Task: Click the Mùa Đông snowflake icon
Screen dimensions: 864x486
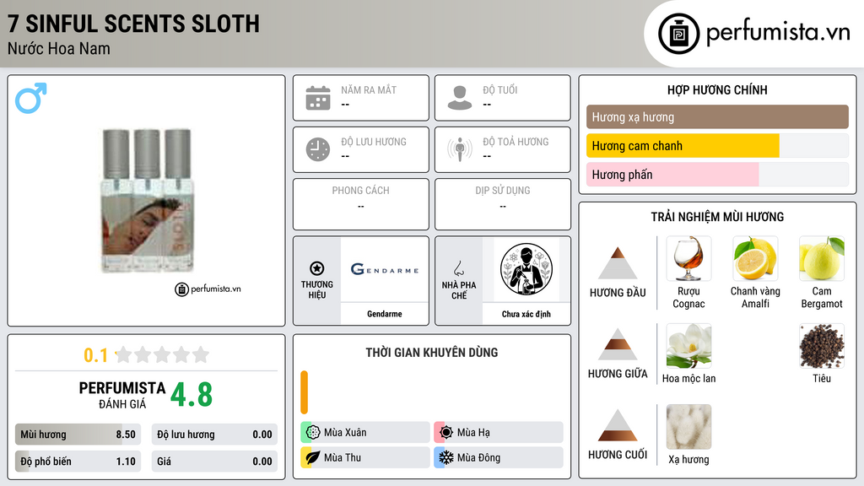Action: [446, 457]
